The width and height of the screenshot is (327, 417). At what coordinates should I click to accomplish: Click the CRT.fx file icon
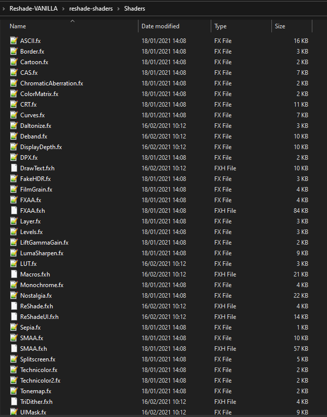[14, 104]
